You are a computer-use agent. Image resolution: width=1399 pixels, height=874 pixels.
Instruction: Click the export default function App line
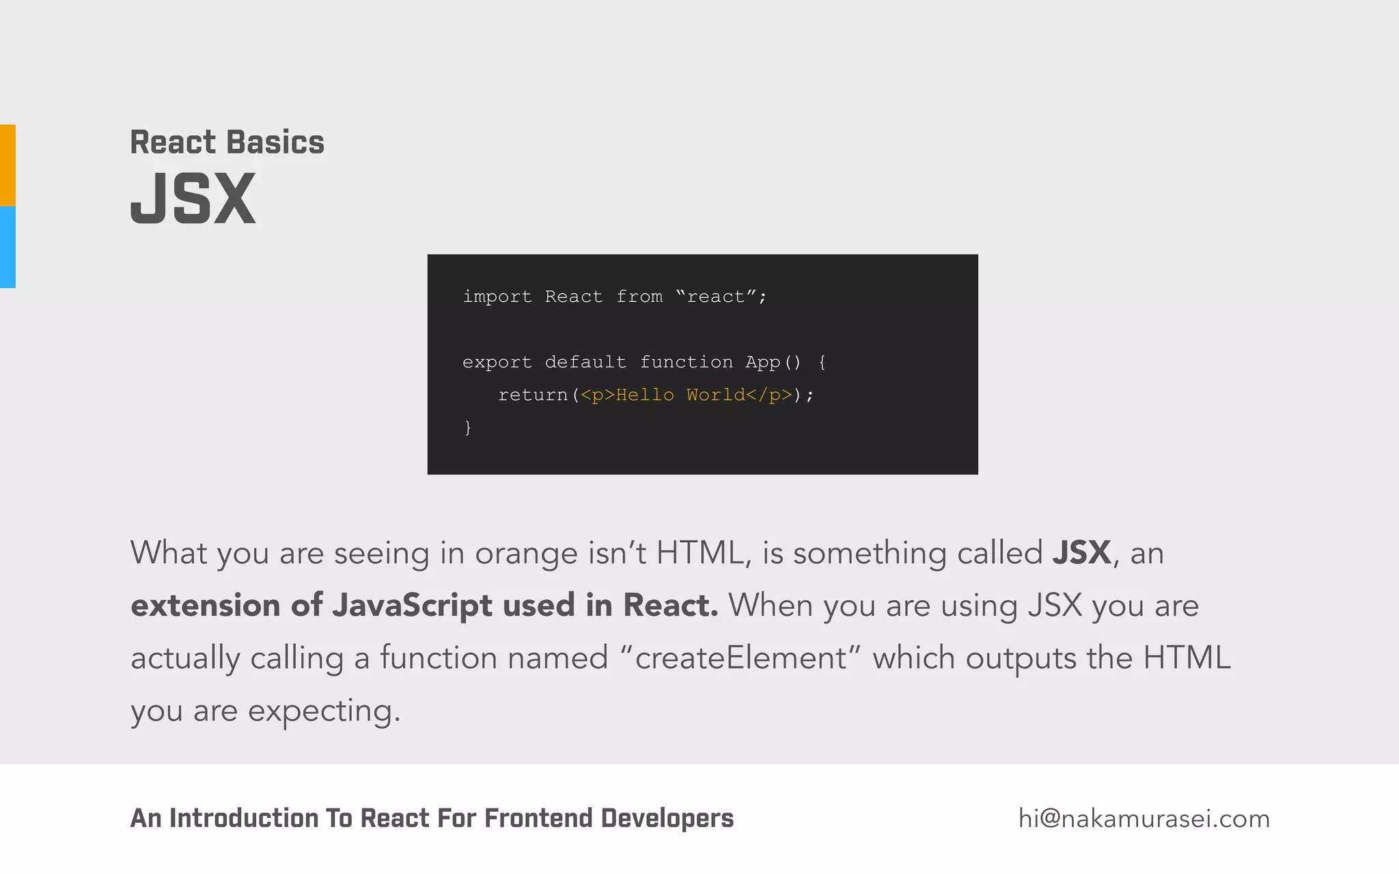[643, 362]
